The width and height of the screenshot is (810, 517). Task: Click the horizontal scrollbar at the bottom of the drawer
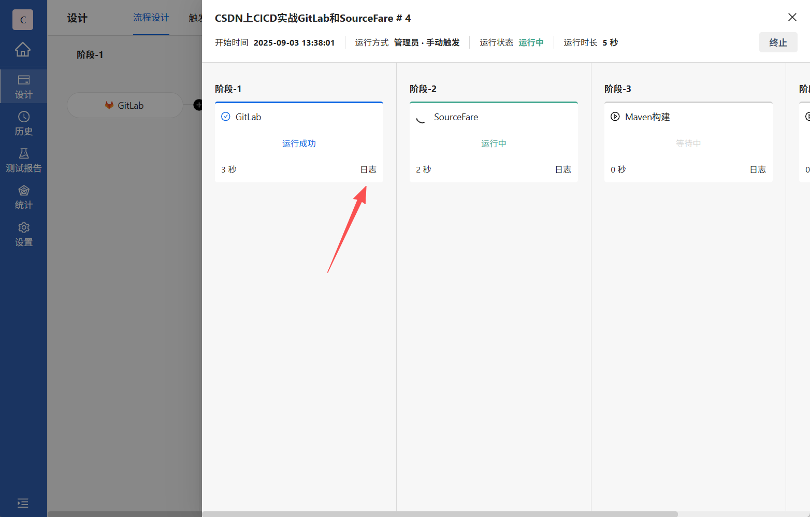pos(440,514)
